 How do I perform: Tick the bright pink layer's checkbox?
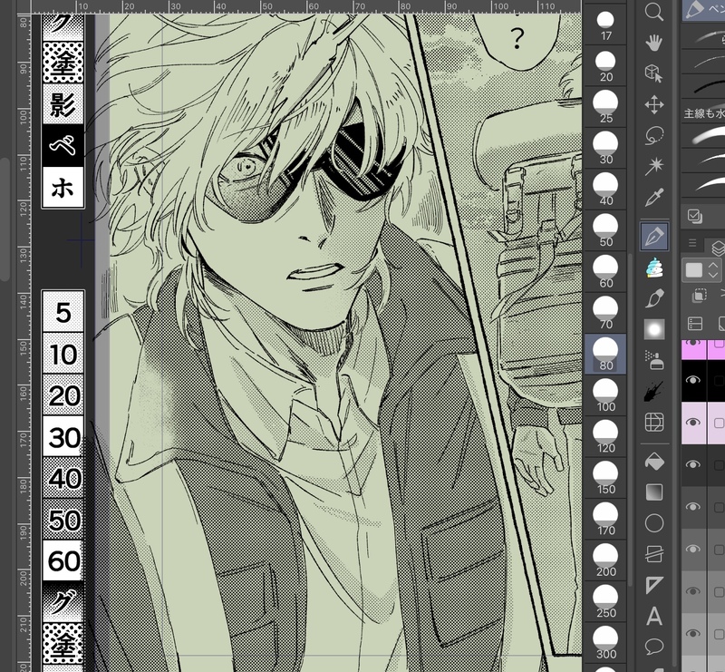point(719,344)
